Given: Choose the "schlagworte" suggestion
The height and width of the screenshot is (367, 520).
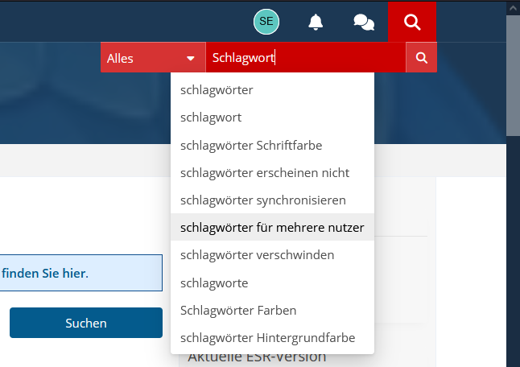Looking at the screenshot, I should (214, 282).
